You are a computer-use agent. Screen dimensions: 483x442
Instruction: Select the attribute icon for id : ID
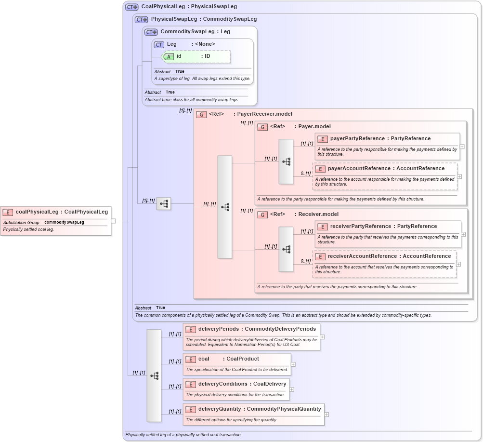pyautogui.click(x=169, y=56)
